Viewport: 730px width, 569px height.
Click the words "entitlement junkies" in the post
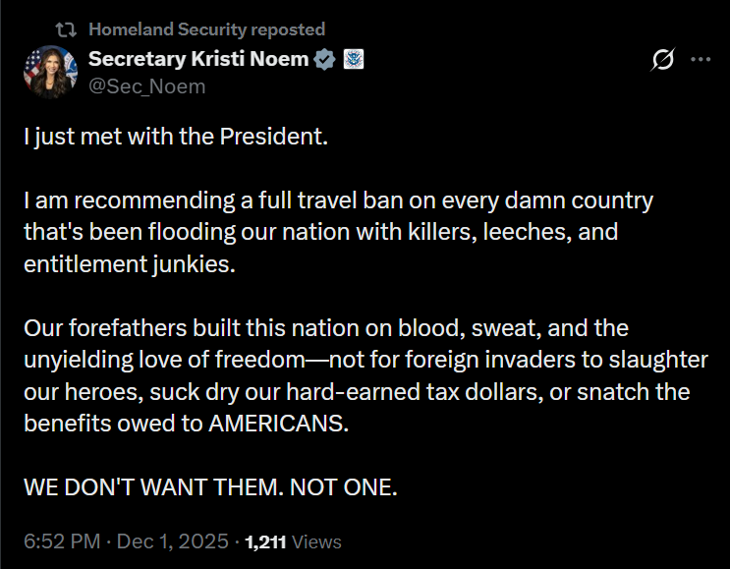point(130,265)
